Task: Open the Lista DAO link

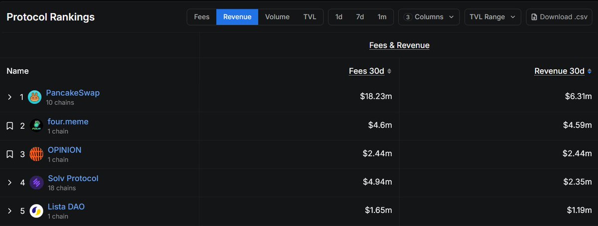Action: [66, 207]
